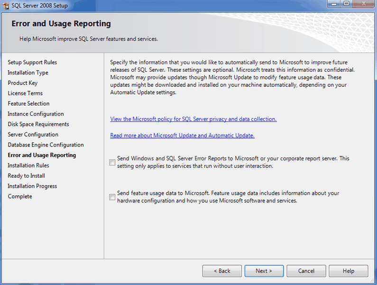This screenshot has height=285, width=377.
Task: Select the Complete step in sidebar
Action: point(20,196)
